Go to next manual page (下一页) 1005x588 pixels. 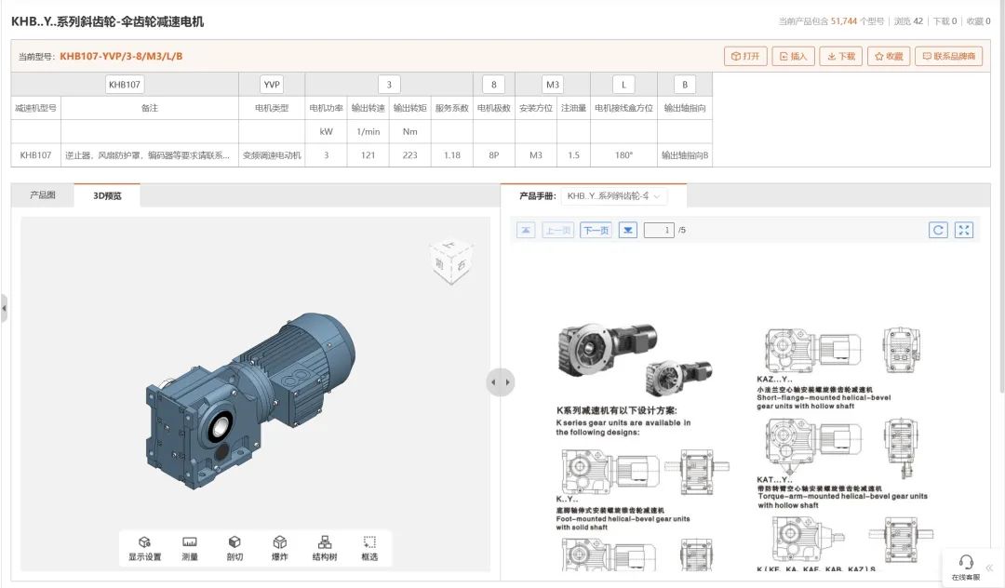point(596,230)
